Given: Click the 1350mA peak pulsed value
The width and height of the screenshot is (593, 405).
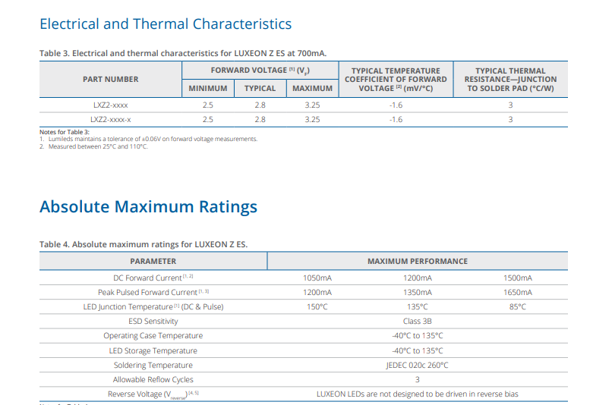Looking at the screenshot, I should [418, 293].
